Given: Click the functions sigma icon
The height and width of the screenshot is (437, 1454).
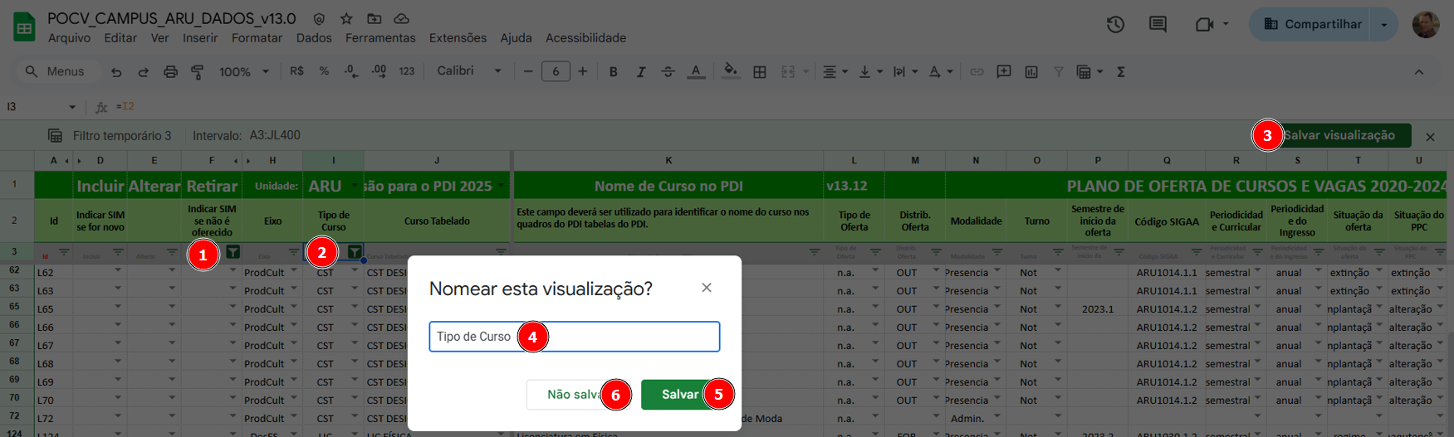Looking at the screenshot, I should pos(1121,72).
